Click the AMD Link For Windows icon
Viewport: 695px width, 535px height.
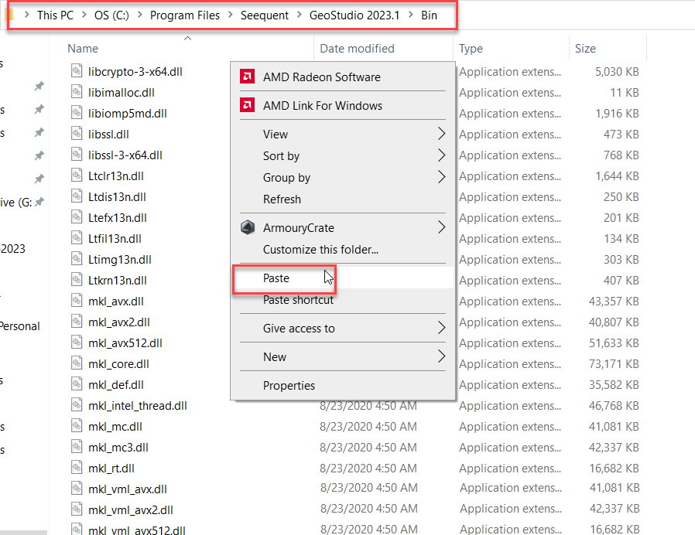coord(248,106)
